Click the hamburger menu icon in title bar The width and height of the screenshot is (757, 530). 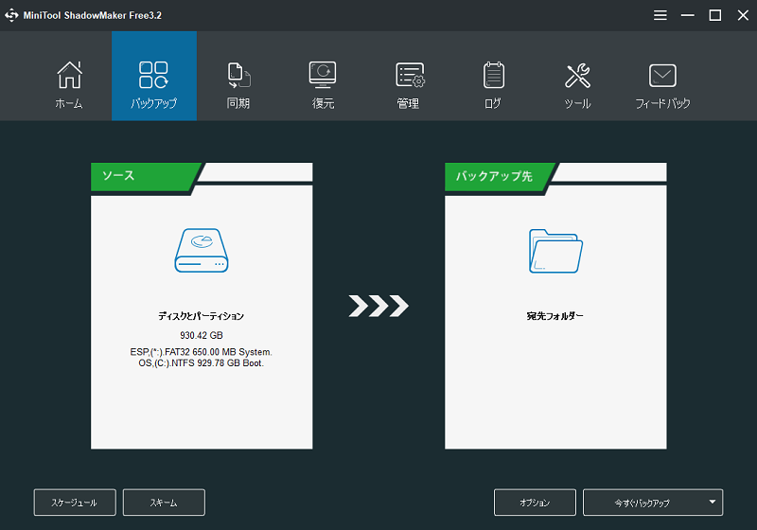pos(660,15)
